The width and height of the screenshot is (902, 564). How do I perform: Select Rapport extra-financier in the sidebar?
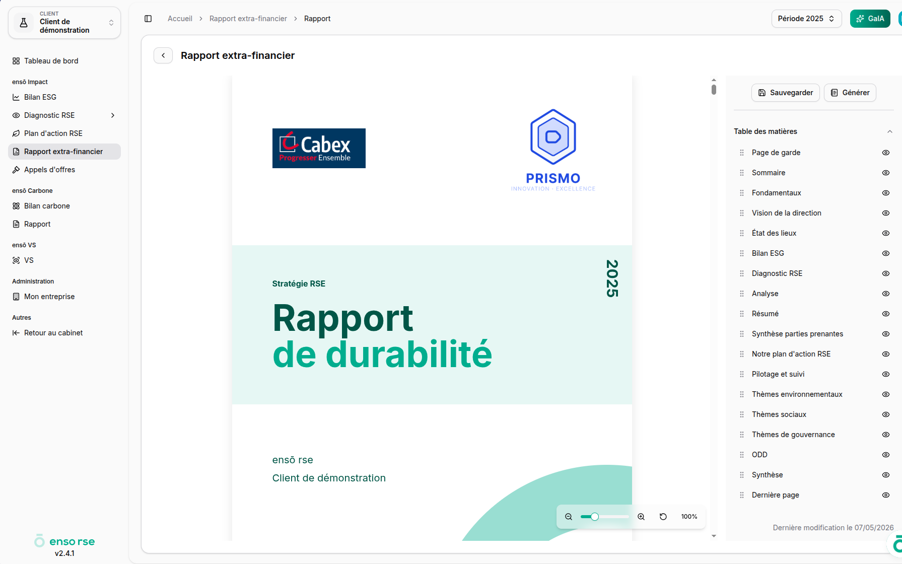64,152
